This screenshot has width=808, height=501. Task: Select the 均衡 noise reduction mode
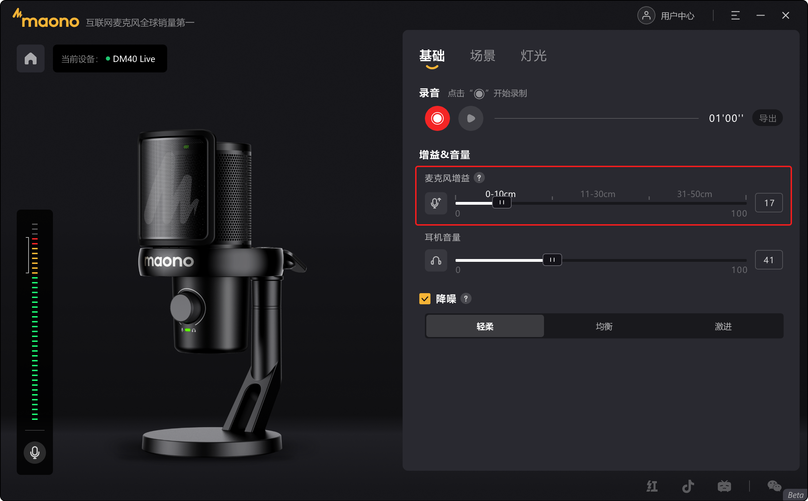tap(604, 326)
